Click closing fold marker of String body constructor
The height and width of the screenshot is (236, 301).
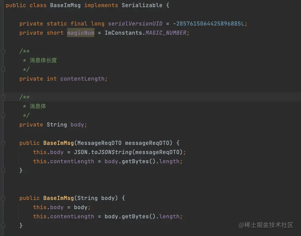click(3, 225)
